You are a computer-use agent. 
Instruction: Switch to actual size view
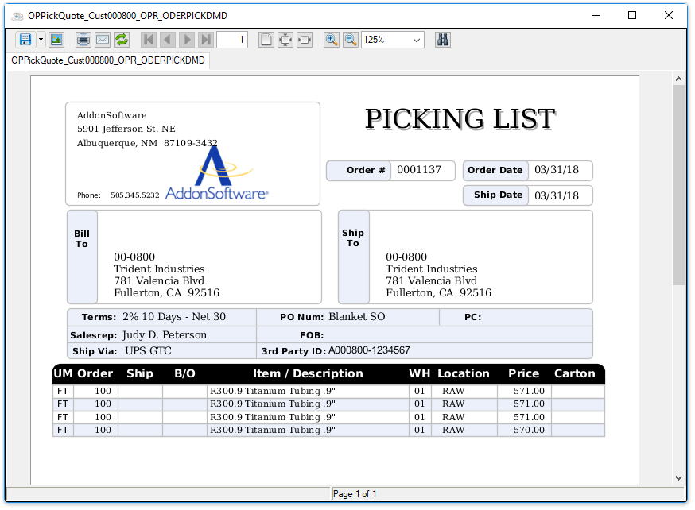(266, 40)
